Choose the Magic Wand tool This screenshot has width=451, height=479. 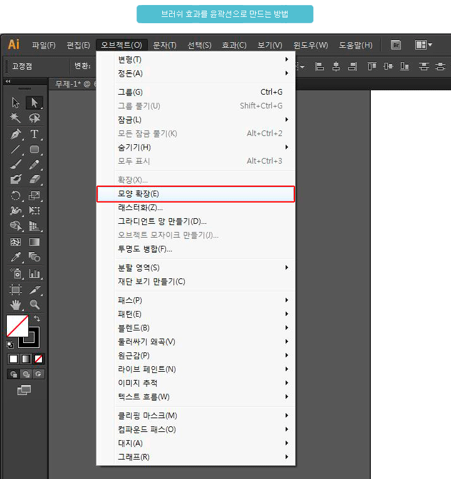(16, 118)
